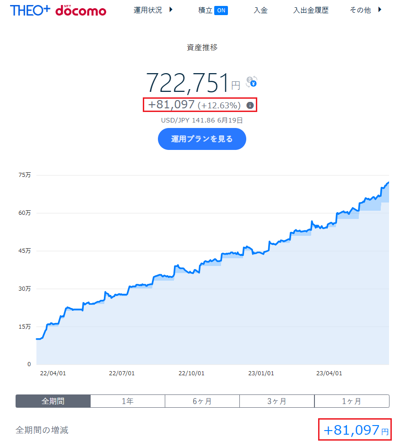The image size is (395, 442).
Task: Toggle the 積立 ON badge
Action: click(x=221, y=11)
